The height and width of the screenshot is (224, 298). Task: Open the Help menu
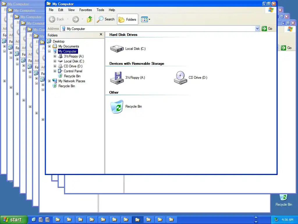tap(112, 10)
